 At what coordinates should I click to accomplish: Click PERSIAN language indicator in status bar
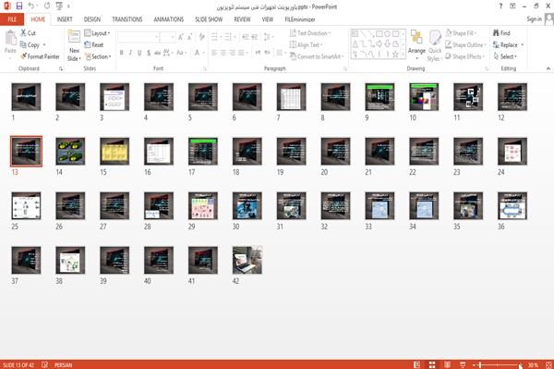(63, 364)
